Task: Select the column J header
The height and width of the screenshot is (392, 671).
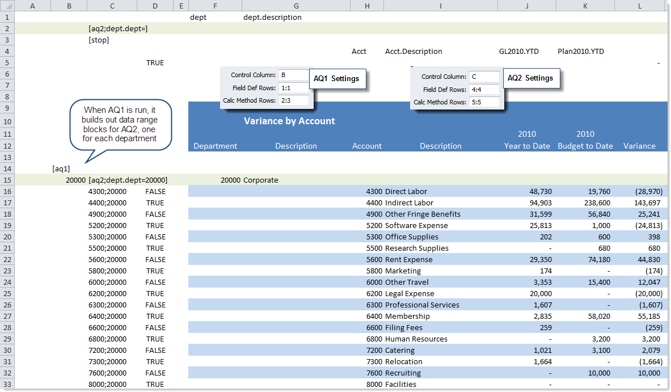Action: tap(527, 6)
